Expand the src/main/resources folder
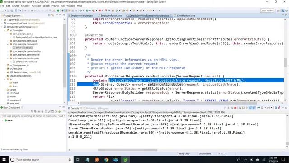 tap(5, 65)
